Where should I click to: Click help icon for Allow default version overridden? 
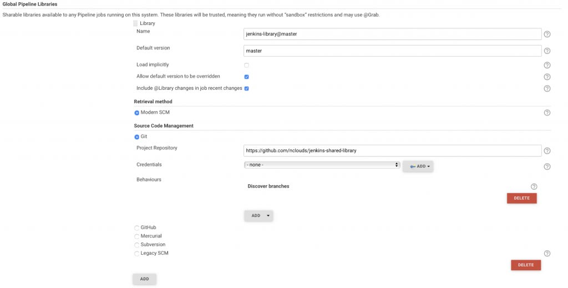tap(547, 77)
